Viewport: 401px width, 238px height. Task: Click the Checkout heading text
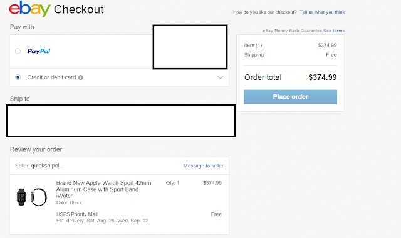point(78,10)
